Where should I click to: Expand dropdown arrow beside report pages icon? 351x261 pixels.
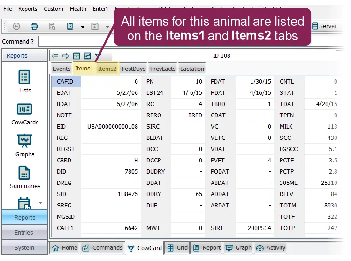[x=83, y=27]
